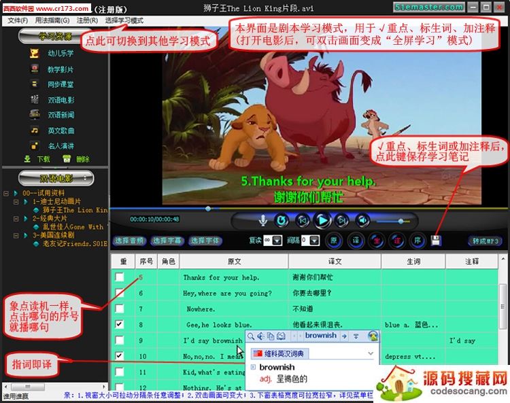Open the 复读 repeat count dropdown
The width and height of the screenshot is (510, 403).
click(277, 241)
